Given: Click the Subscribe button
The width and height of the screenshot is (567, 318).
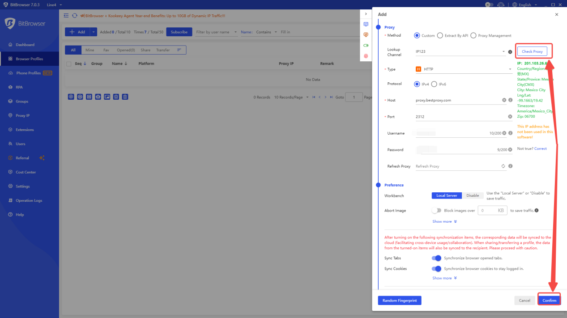Looking at the screenshot, I should 179,32.
